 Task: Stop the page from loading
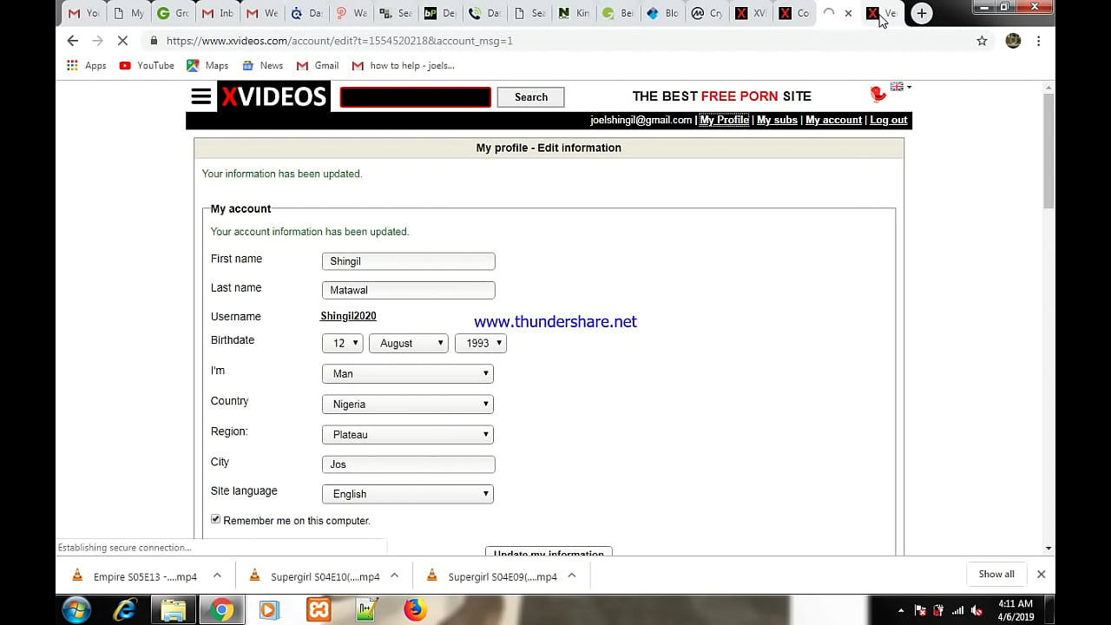(122, 41)
